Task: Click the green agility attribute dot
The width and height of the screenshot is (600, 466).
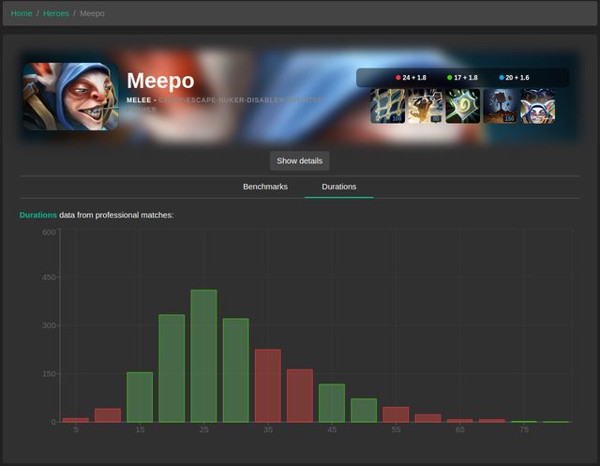Action: (x=450, y=78)
